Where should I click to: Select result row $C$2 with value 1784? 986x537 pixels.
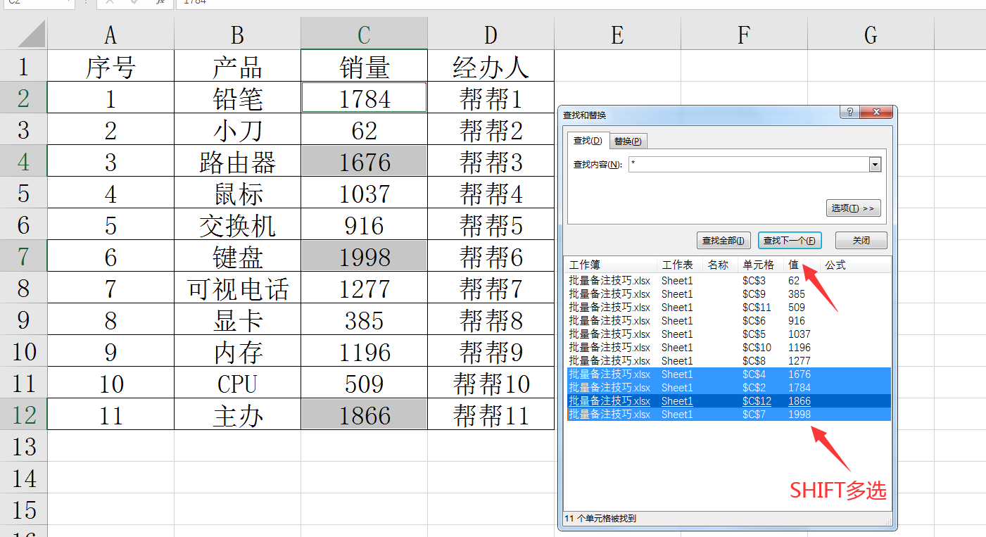[728, 388]
